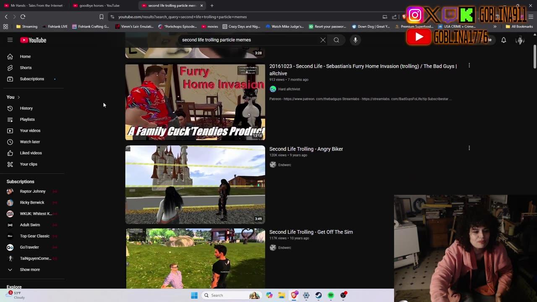Open Endwerc channel under Angry Biker
Screen dimensions: 537x302
284,165
